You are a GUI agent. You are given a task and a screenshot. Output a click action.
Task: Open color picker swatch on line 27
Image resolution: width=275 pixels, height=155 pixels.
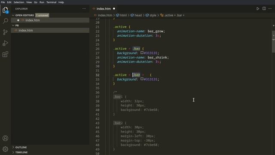142,53
